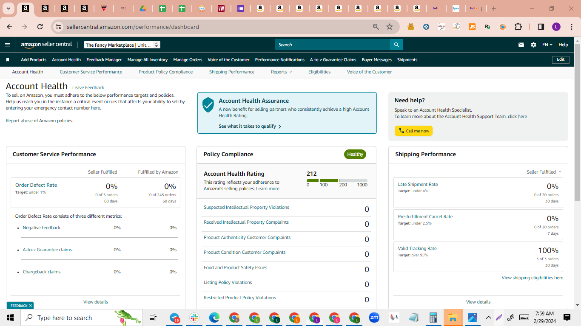Click the zoom magnifier icon in address bar
Screen dimensions: 581x326
(x=376, y=27)
